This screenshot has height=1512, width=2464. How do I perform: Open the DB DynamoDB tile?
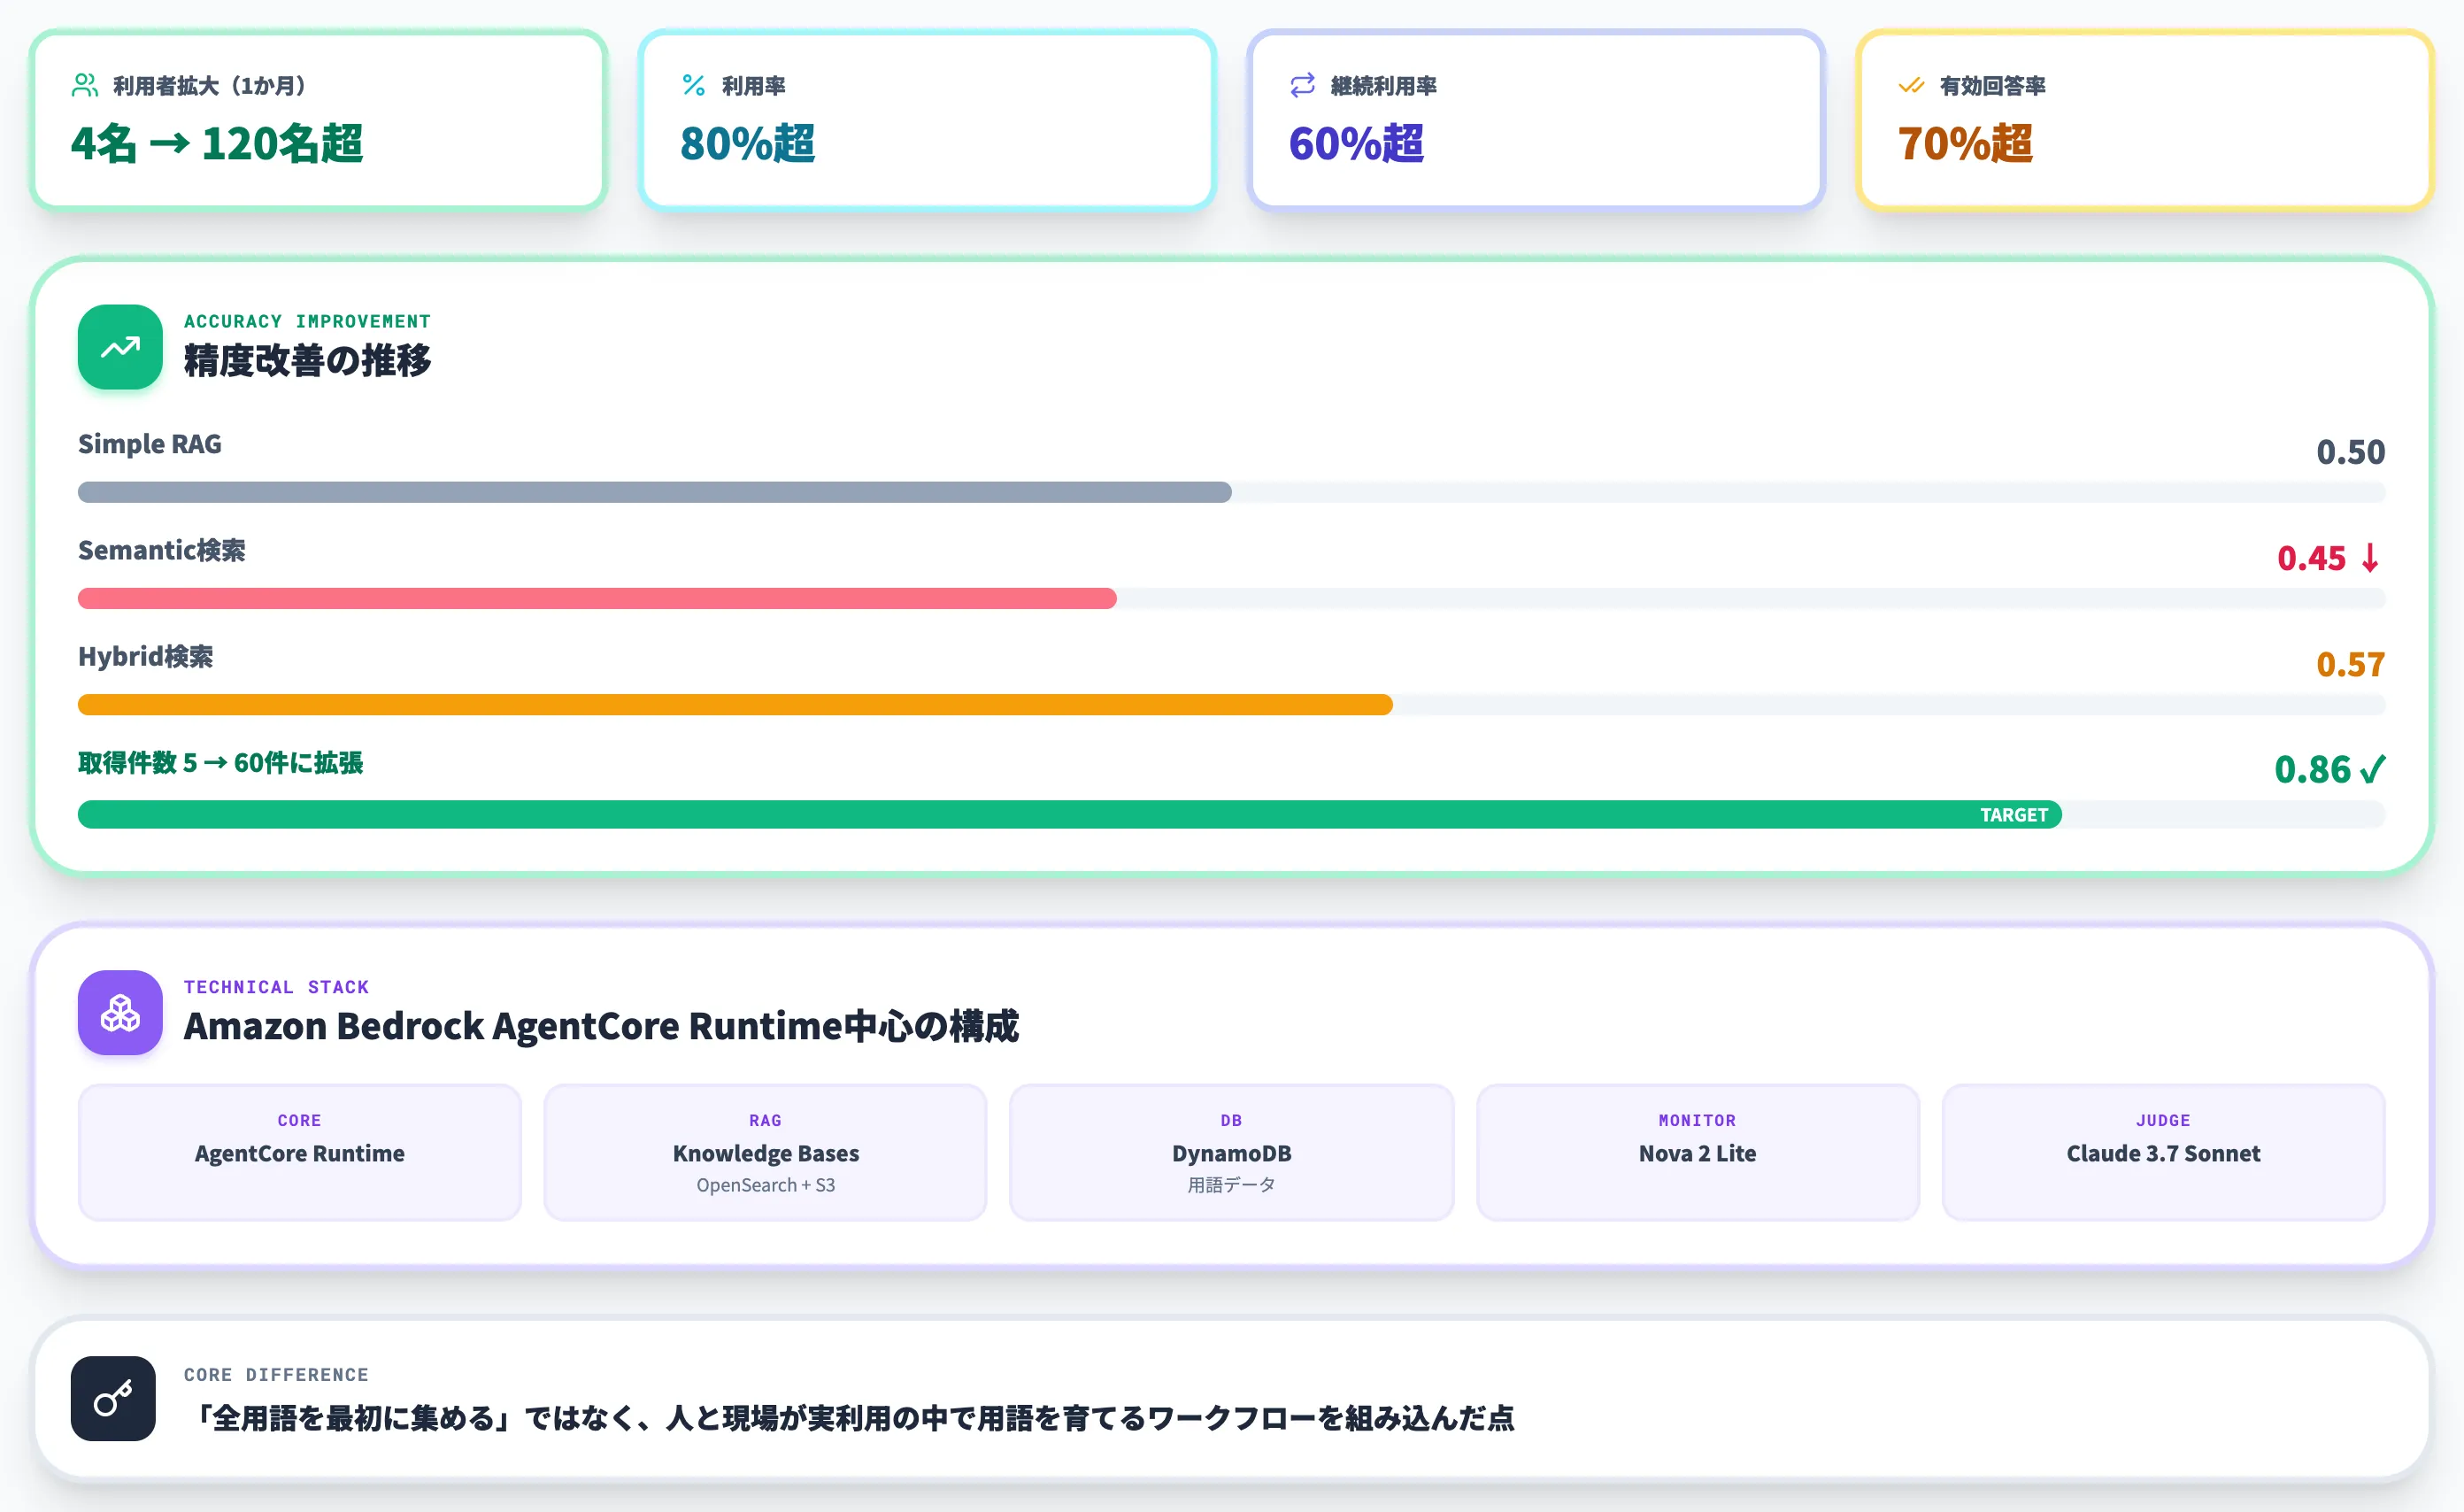pyautogui.click(x=1231, y=1152)
